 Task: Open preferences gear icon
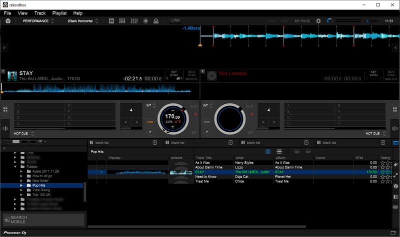pyautogui.click(x=318, y=21)
